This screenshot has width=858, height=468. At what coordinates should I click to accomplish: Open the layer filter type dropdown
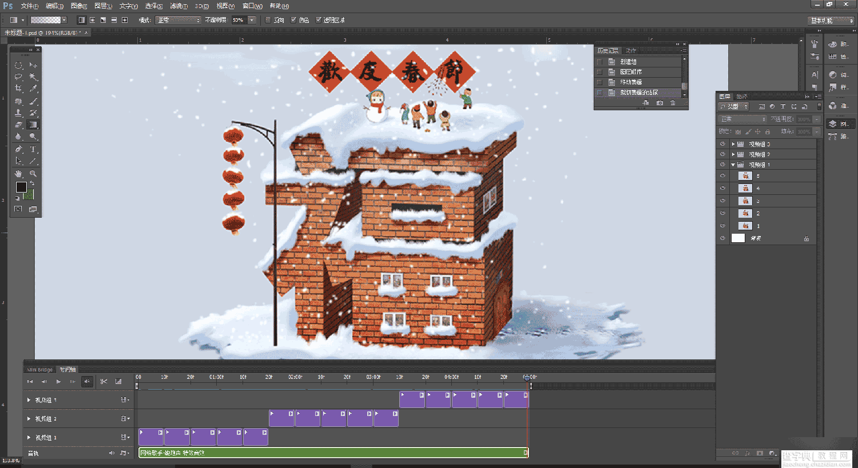pos(734,106)
